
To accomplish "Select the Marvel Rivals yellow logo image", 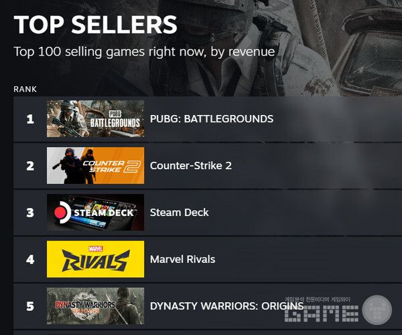I will click(95, 259).
